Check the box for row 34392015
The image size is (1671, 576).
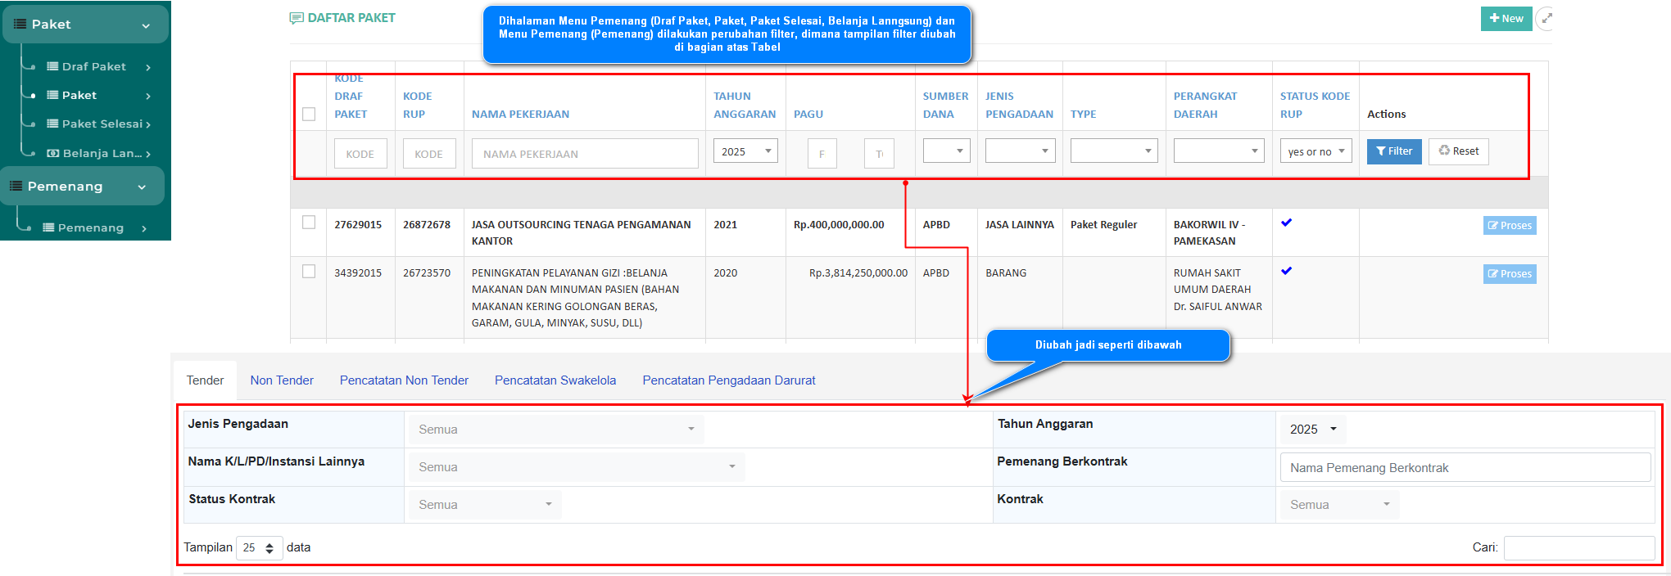point(309,272)
